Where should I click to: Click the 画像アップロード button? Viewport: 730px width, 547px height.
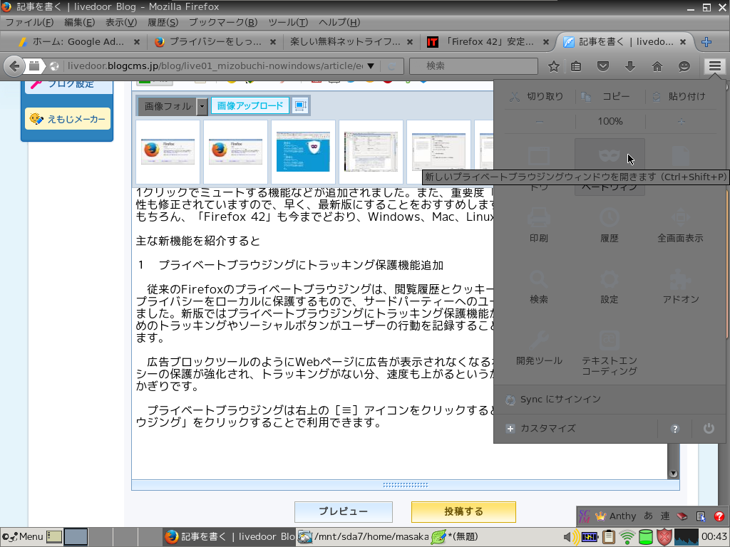[x=250, y=105]
